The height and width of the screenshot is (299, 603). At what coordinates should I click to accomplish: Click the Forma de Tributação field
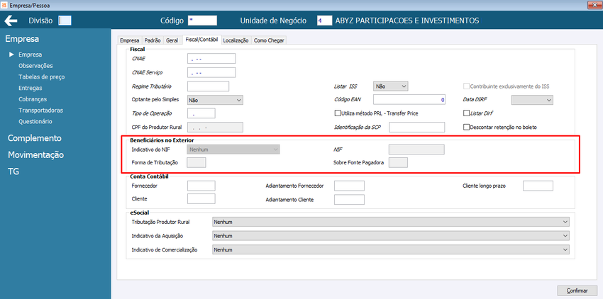pos(196,162)
